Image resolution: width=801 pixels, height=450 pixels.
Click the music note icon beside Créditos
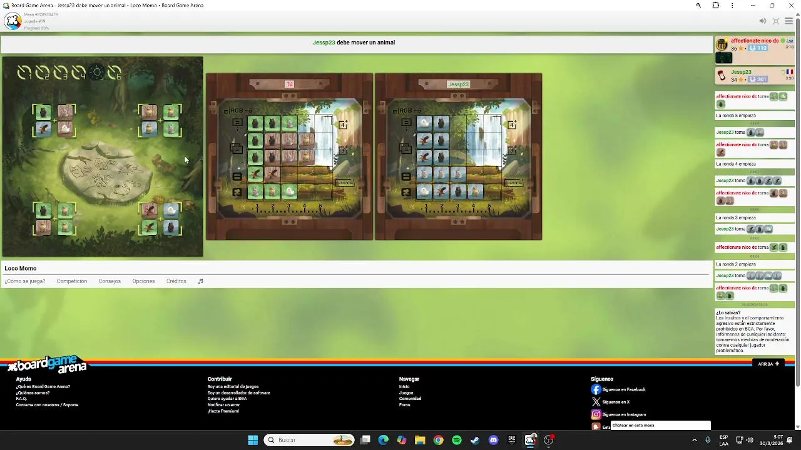point(200,281)
